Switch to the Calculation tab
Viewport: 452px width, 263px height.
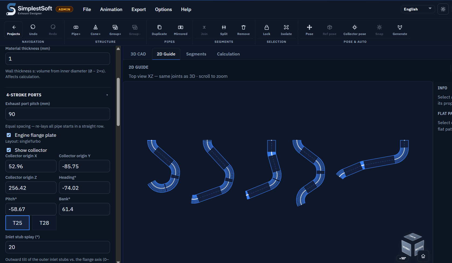click(x=228, y=54)
